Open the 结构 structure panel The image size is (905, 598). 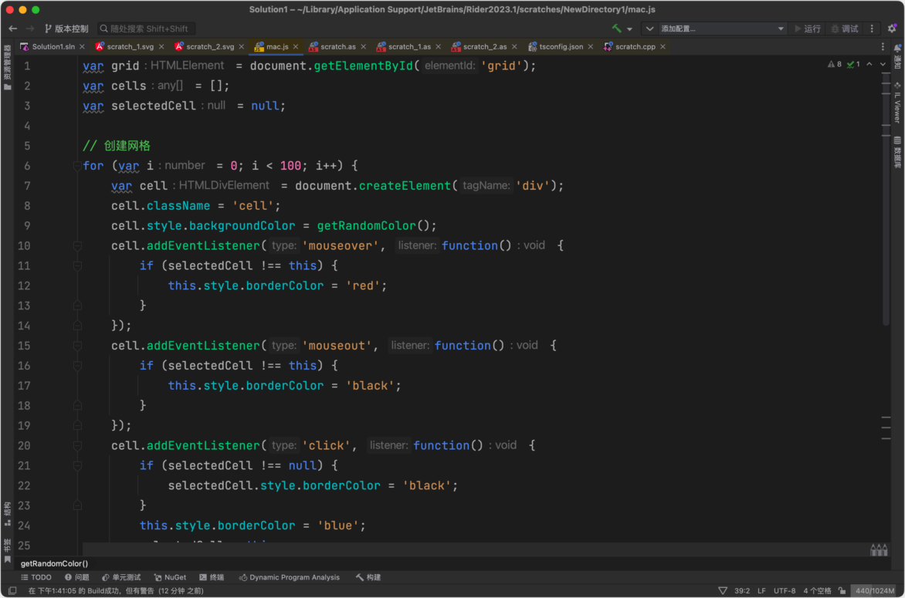[7, 515]
